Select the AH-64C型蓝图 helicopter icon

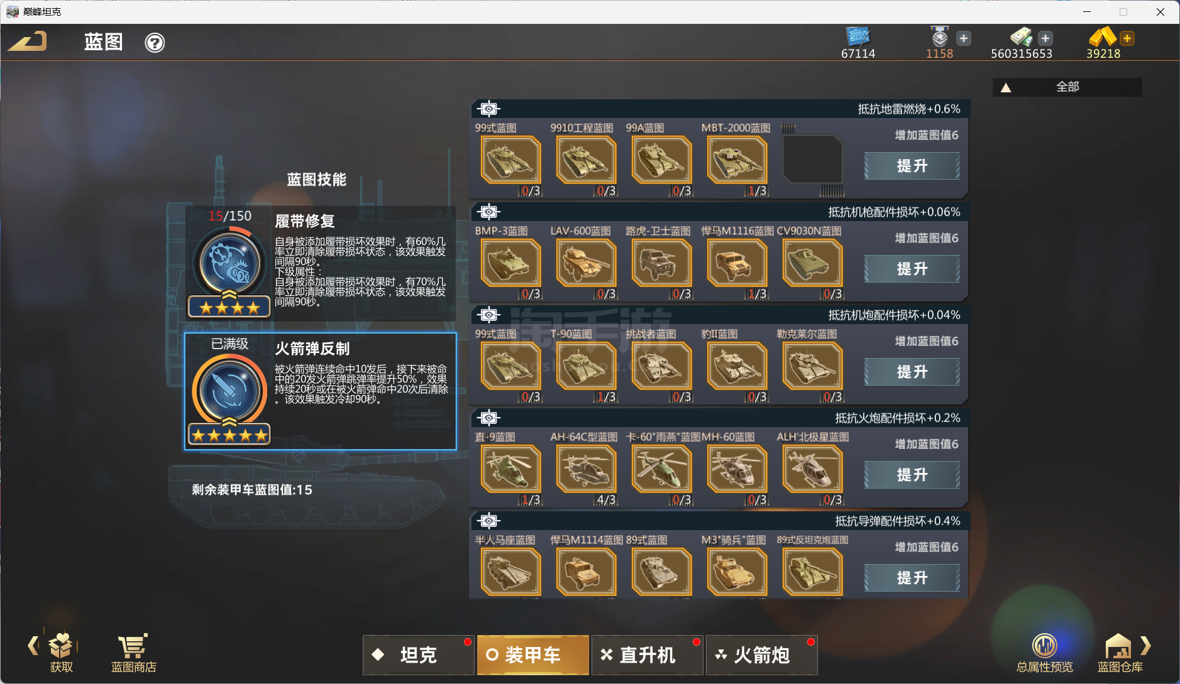(x=586, y=469)
